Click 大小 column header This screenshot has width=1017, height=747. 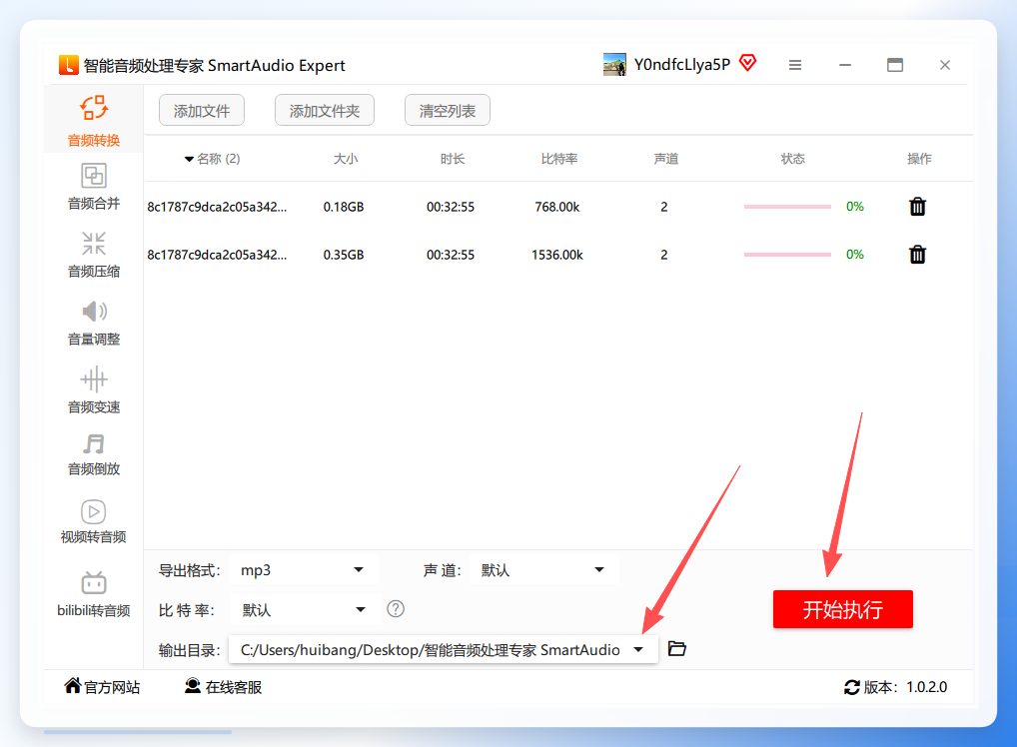pos(346,159)
